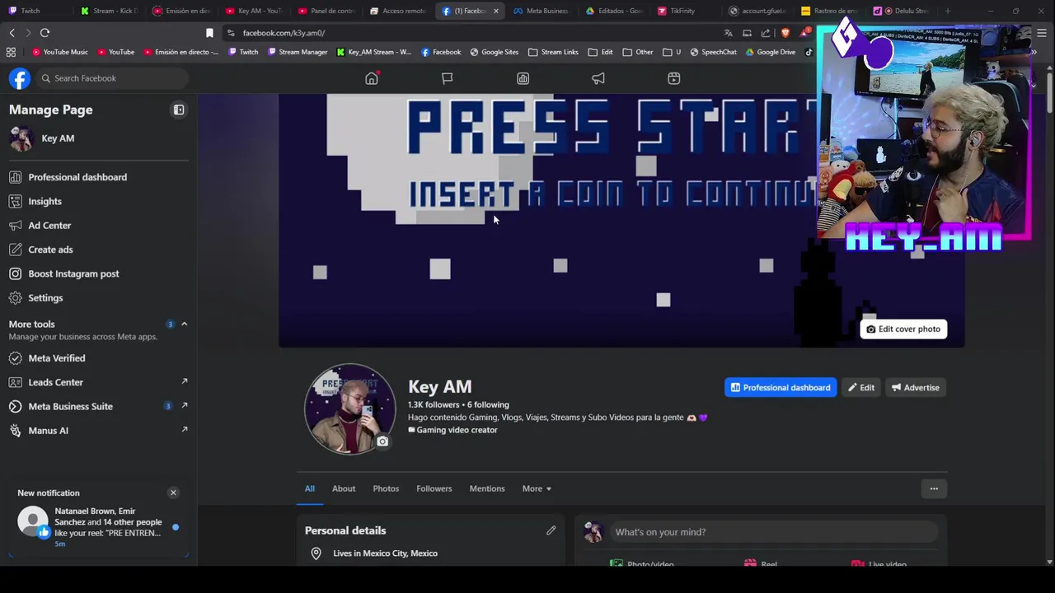Click the browser address bar URL
This screenshot has height=593, width=1055.
pyautogui.click(x=284, y=33)
